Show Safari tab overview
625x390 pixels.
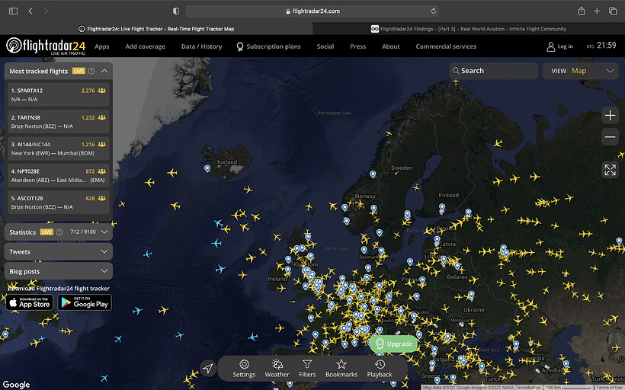point(613,11)
